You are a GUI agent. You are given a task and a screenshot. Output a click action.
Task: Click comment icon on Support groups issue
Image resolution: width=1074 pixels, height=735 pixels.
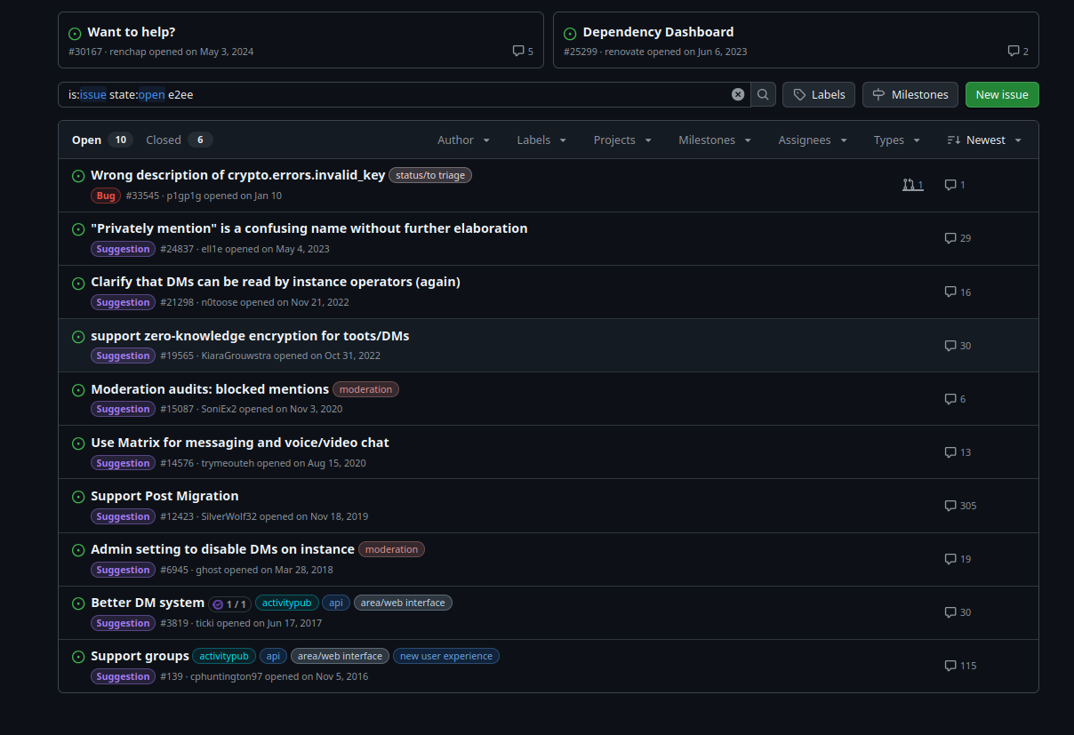(x=950, y=666)
